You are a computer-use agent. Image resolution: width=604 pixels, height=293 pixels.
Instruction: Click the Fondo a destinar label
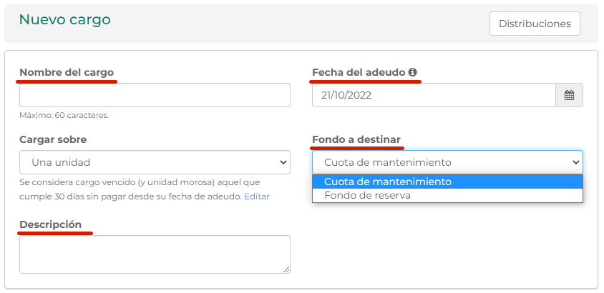click(356, 139)
